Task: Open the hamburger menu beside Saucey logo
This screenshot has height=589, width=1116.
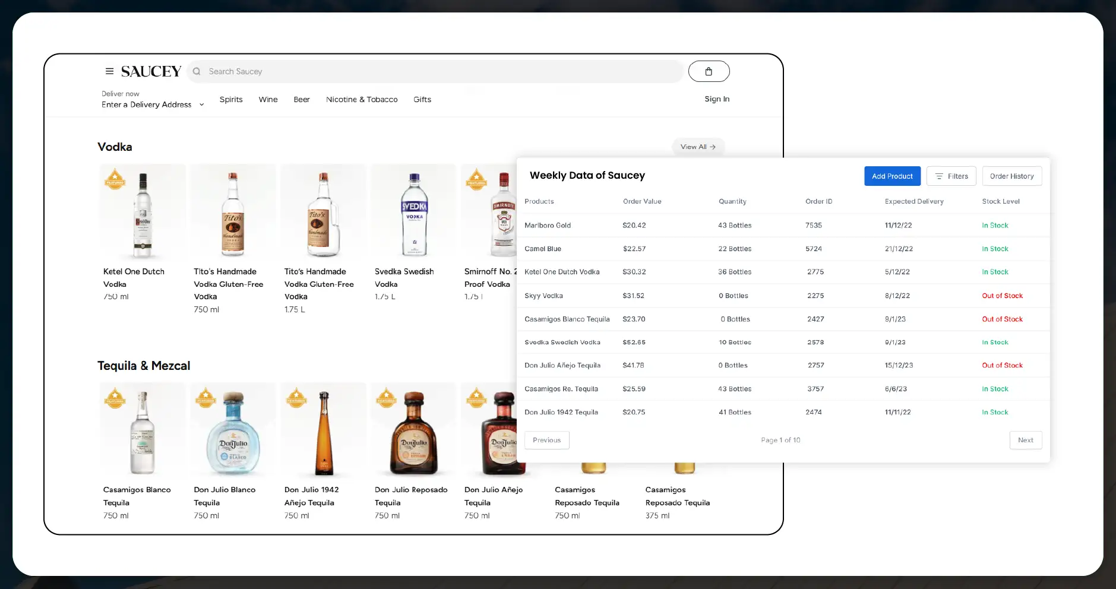Action: pyautogui.click(x=109, y=71)
